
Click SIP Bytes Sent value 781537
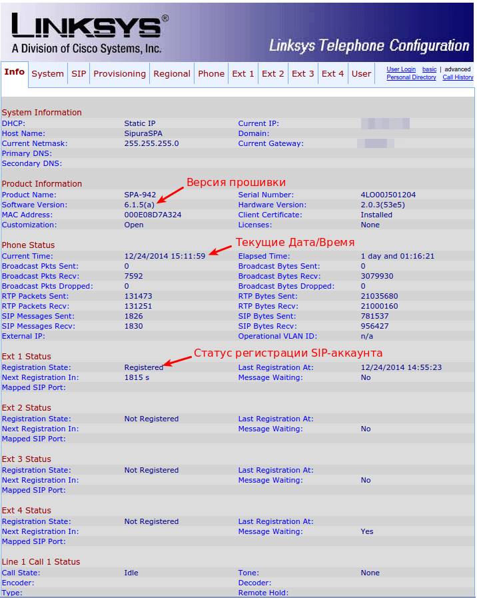coord(375,316)
